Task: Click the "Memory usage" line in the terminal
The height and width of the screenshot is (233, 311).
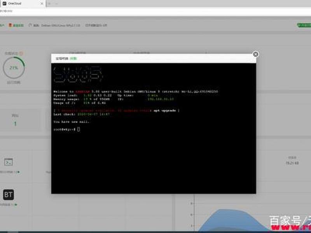Action: point(114,99)
